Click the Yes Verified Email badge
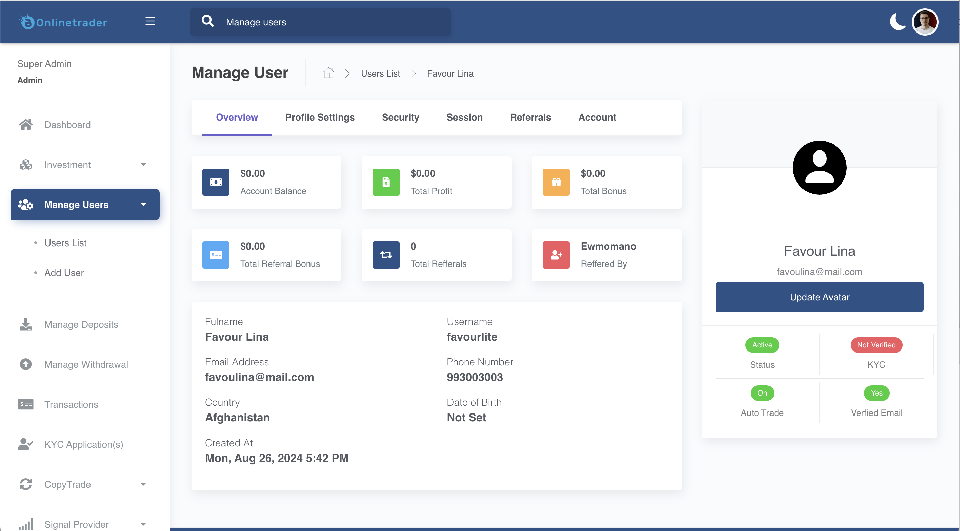 (x=876, y=393)
